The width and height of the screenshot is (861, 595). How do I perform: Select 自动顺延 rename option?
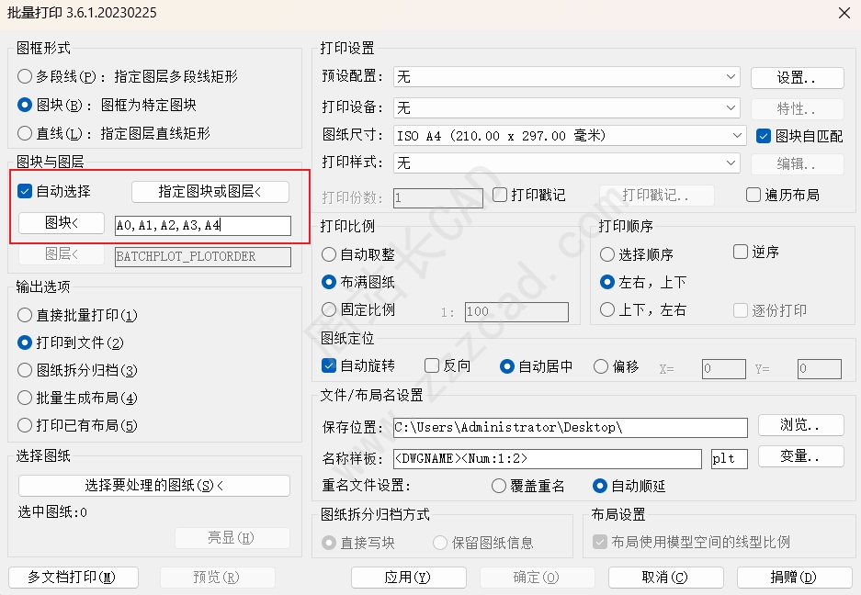600,486
